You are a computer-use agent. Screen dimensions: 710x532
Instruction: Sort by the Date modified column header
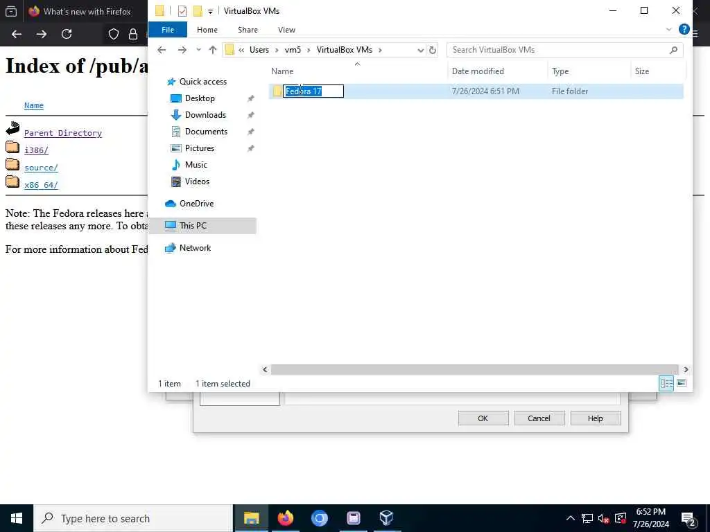pyautogui.click(x=478, y=71)
